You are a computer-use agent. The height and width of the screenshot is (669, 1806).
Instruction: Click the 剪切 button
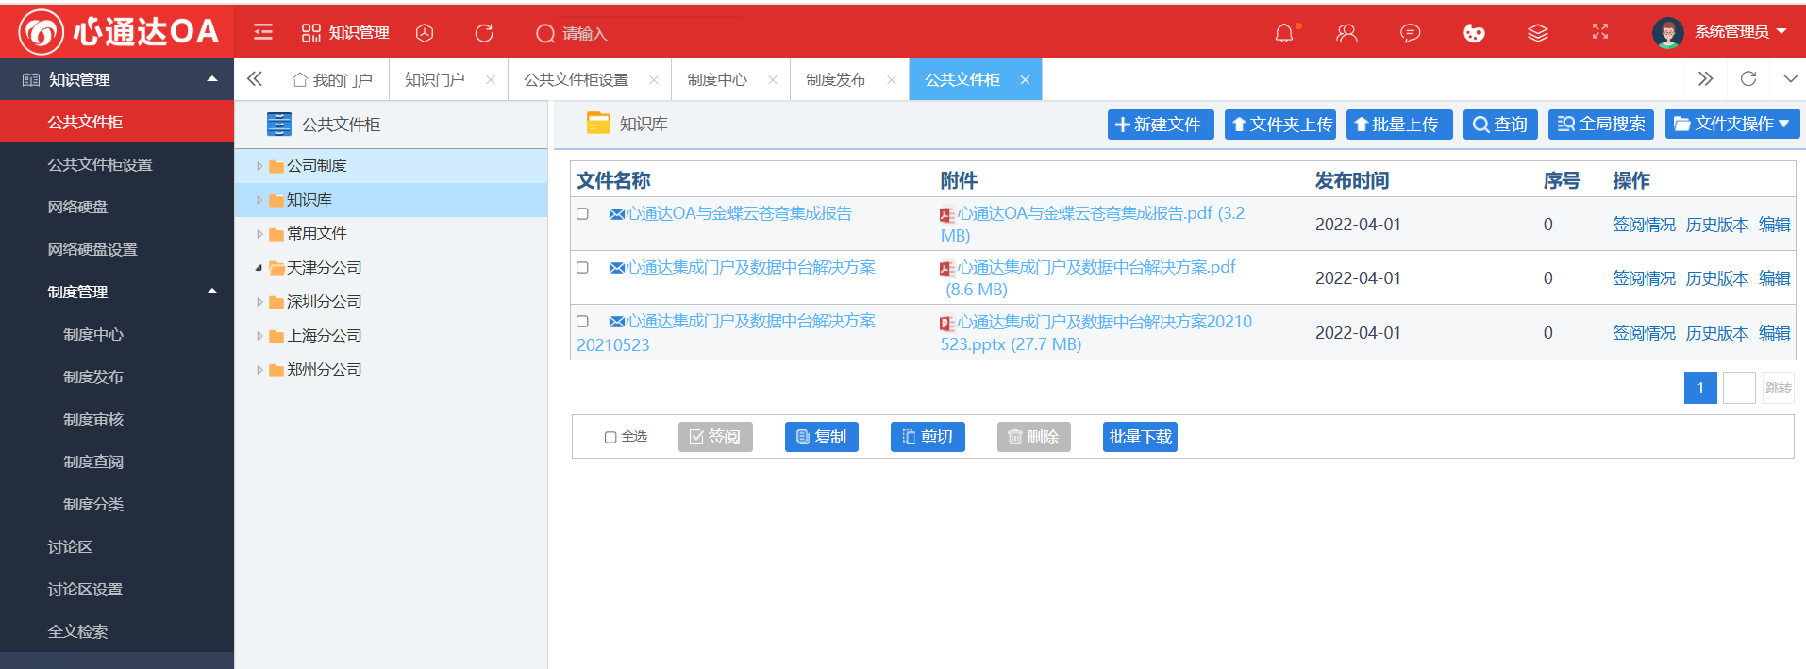tap(928, 437)
